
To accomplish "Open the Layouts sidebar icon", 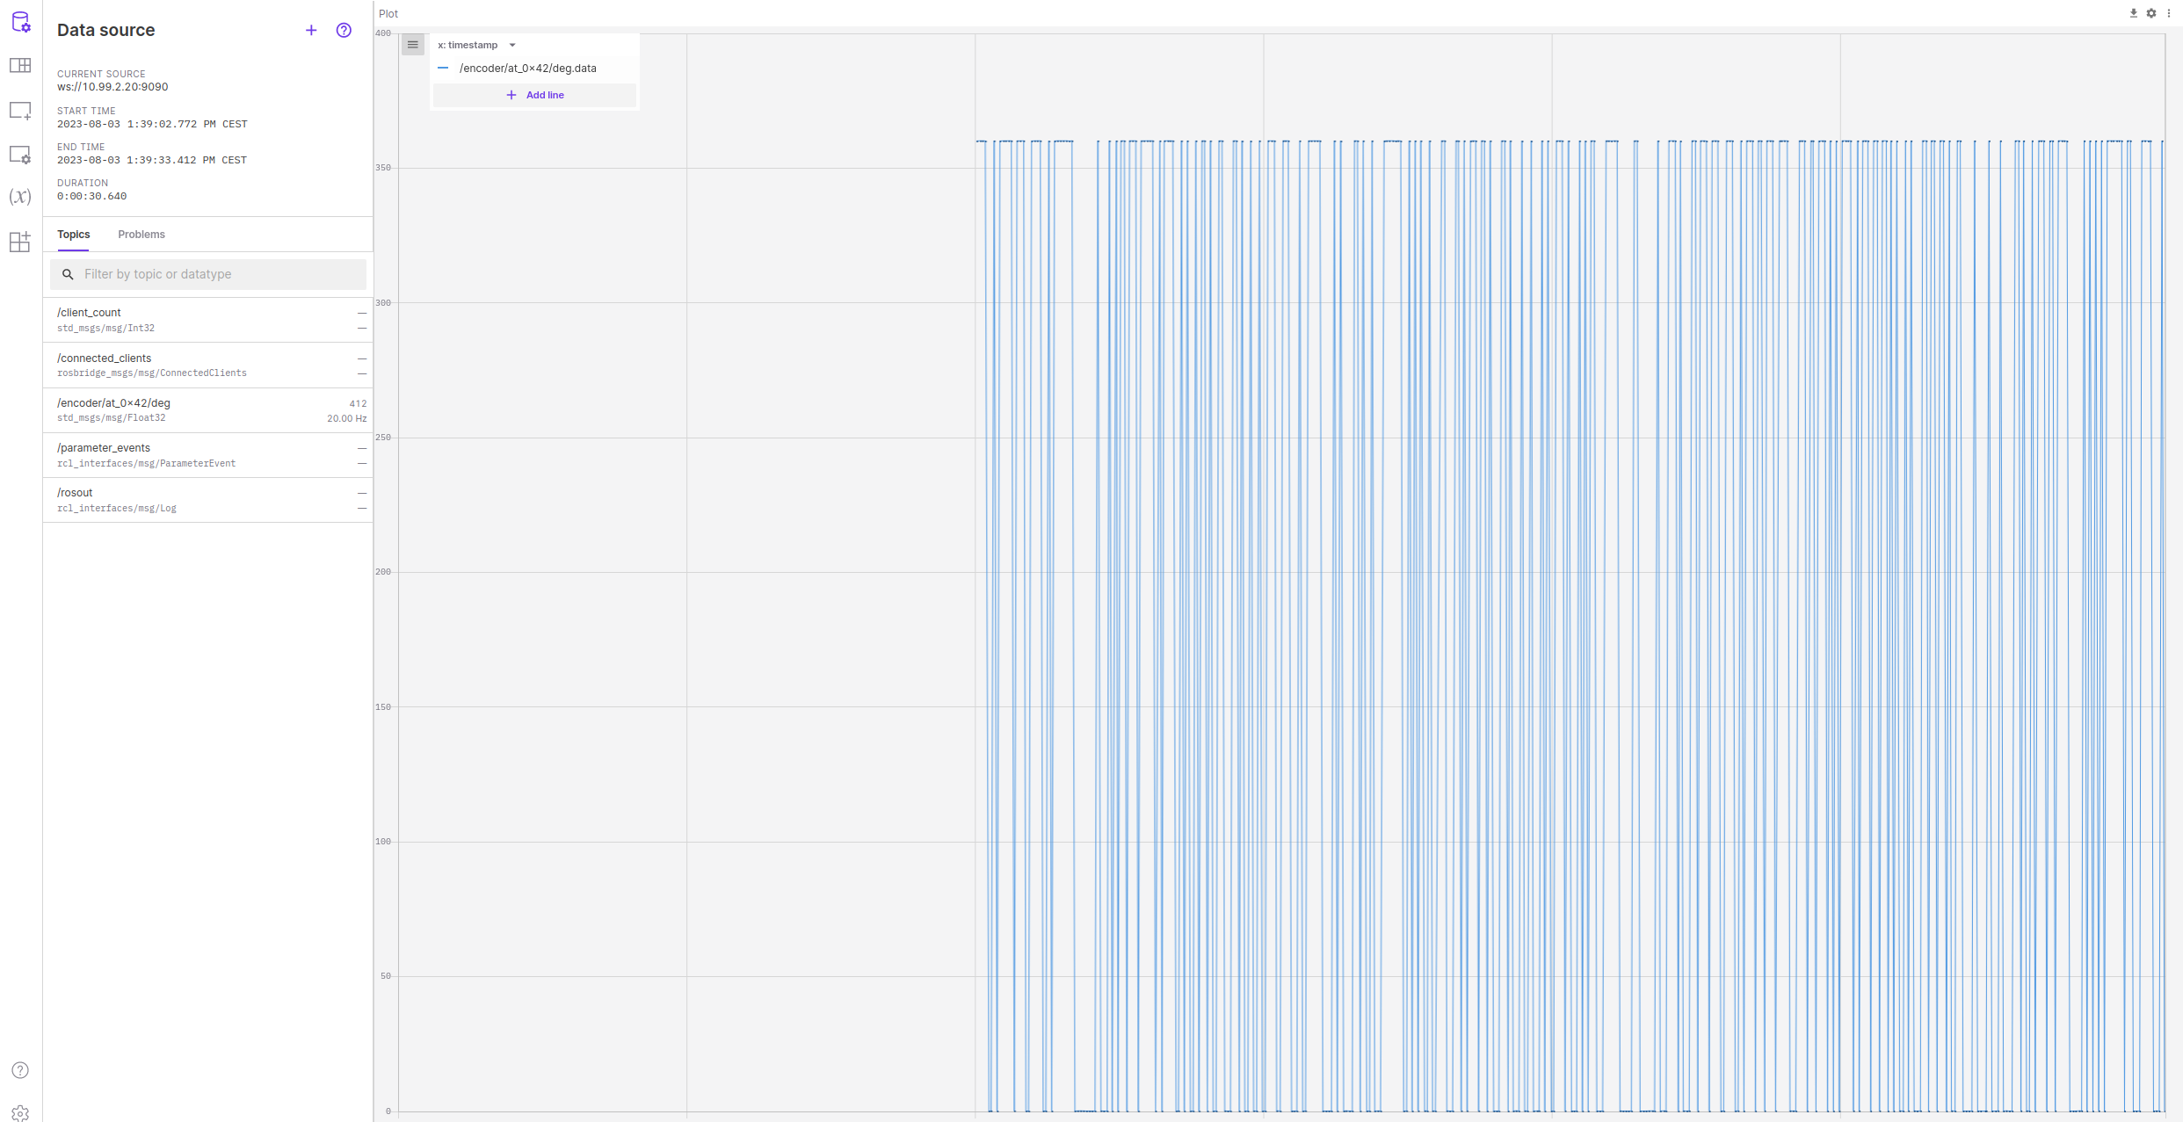I will tap(20, 66).
